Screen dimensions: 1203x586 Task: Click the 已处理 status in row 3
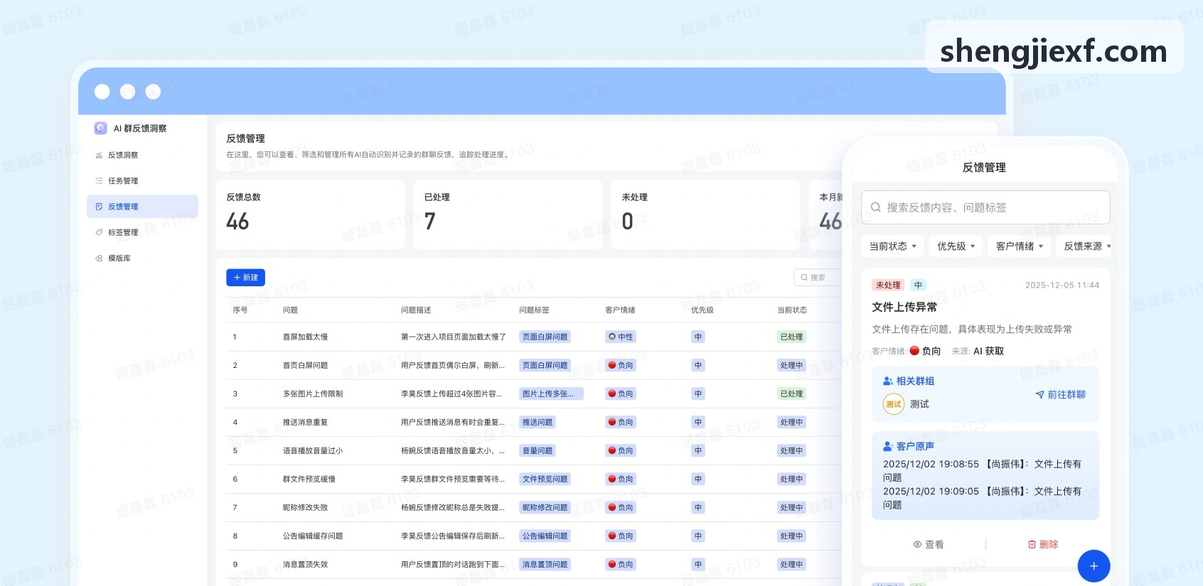tap(791, 394)
